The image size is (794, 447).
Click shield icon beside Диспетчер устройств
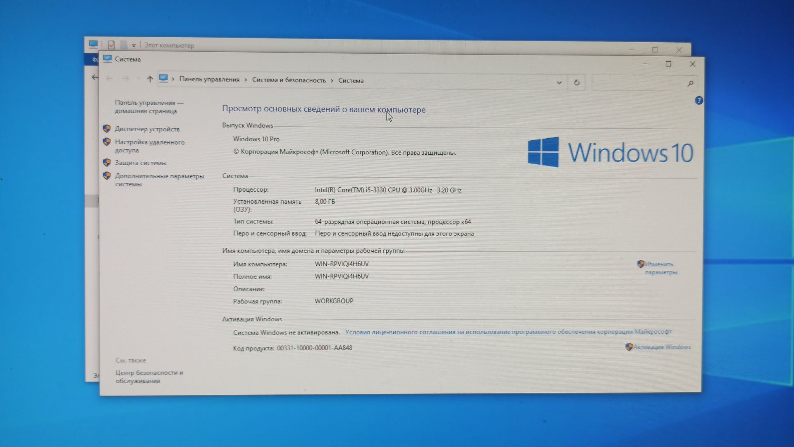[x=107, y=129]
